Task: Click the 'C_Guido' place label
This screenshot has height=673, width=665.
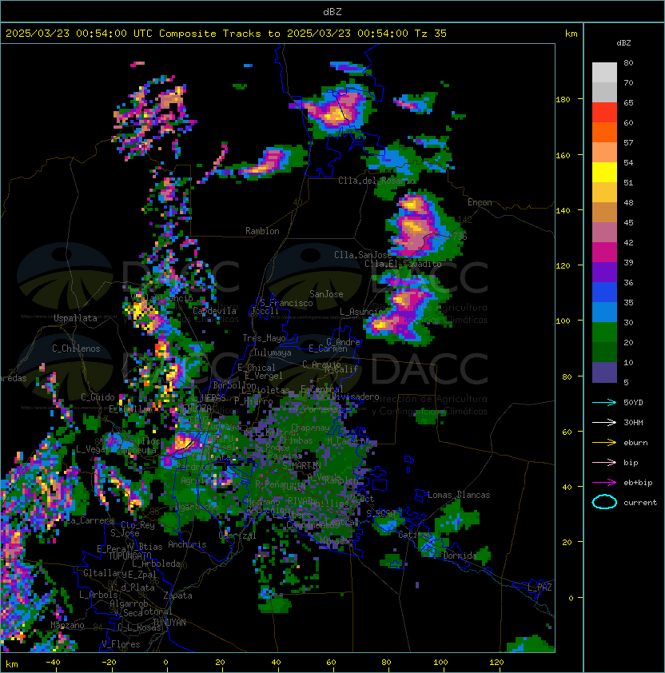Action: click(98, 397)
